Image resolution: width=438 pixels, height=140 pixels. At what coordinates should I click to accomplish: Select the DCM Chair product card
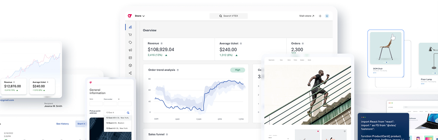click(385, 53)
